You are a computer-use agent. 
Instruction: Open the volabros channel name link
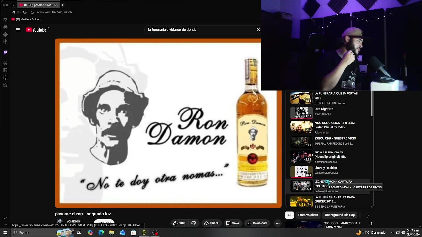click(73, 221)
